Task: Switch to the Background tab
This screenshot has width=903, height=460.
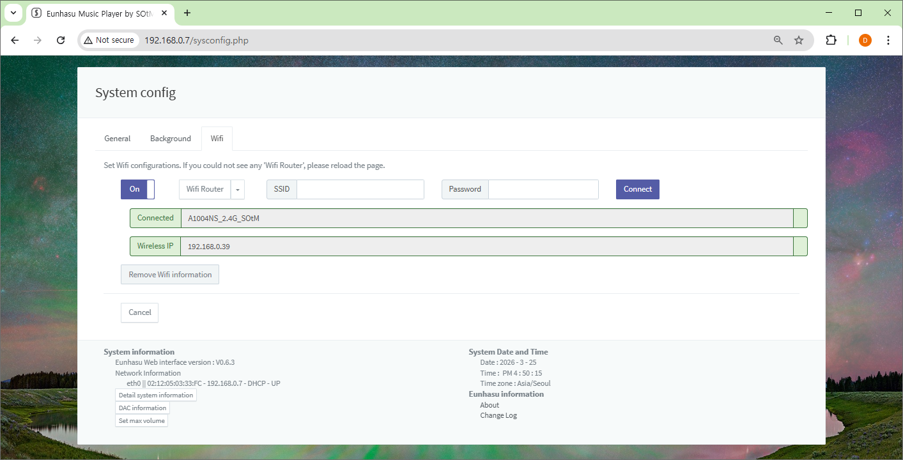Action: 171,139
